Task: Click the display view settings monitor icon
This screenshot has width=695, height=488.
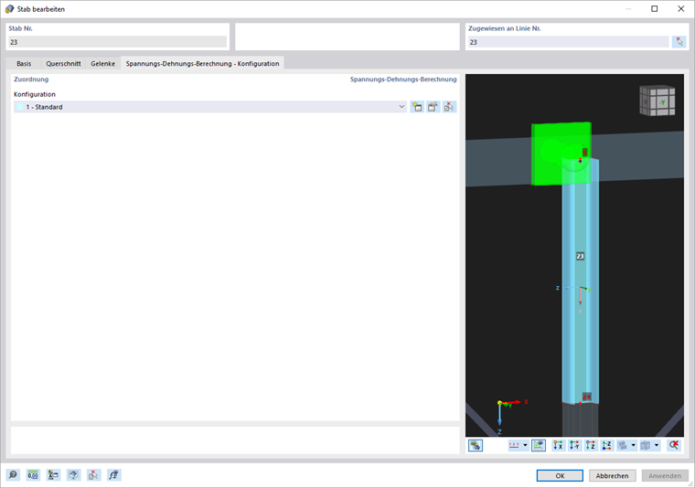Action: pos(73,475)
